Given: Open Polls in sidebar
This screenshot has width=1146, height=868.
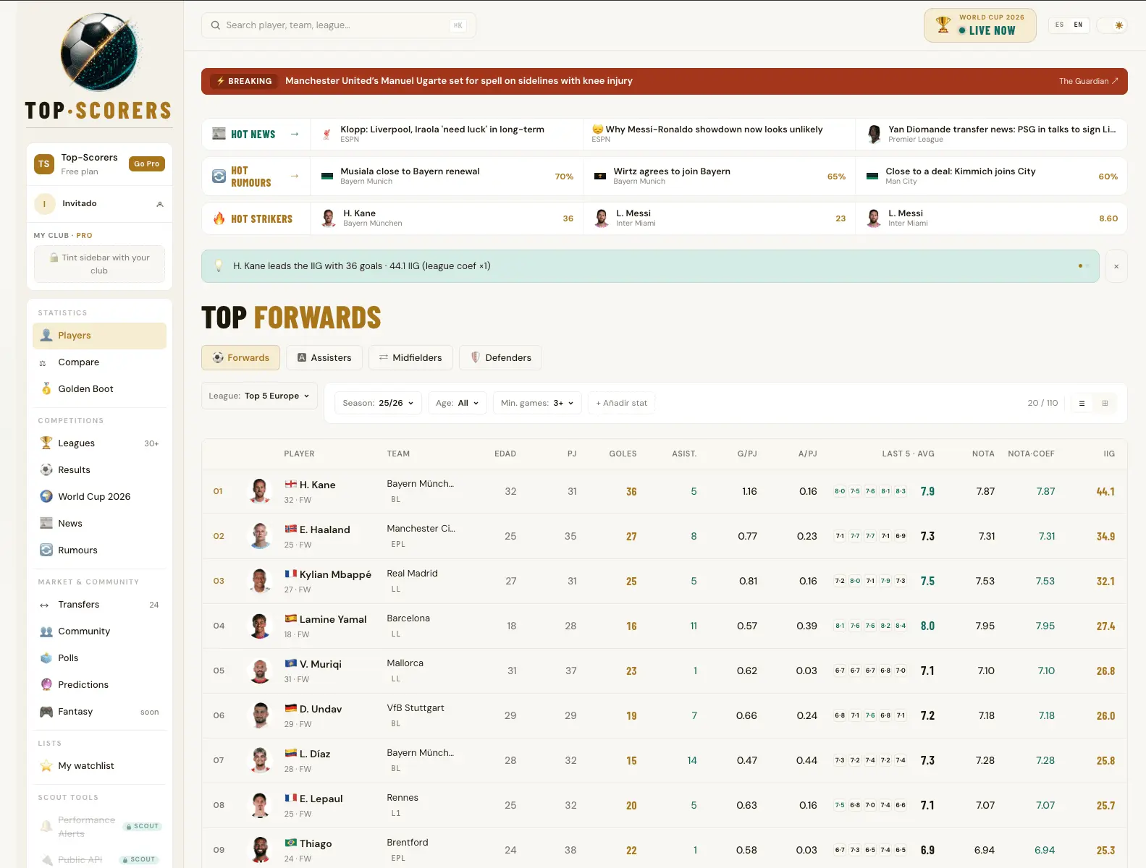Looking at the screenshot, I should 99,658.
